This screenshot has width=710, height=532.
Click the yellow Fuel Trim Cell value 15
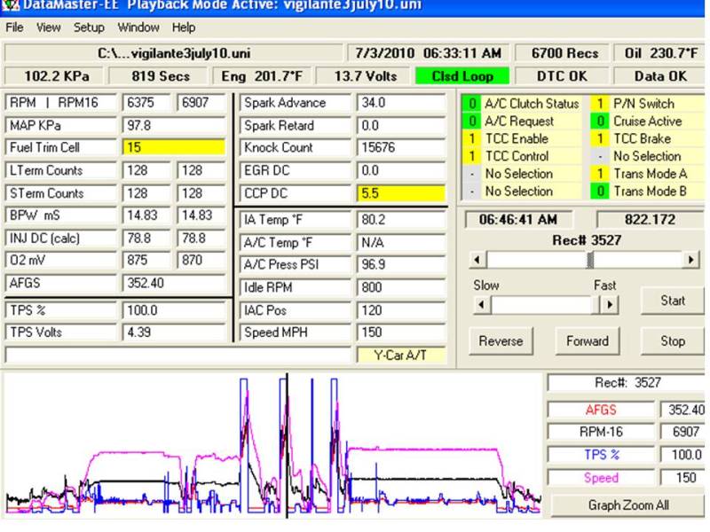tap(174, 147)
